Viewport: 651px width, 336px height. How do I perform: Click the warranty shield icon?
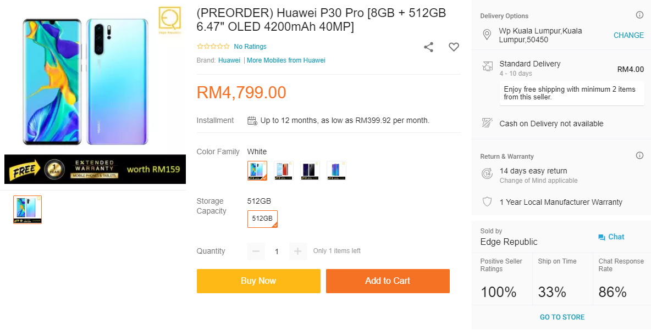pos(487,202)
